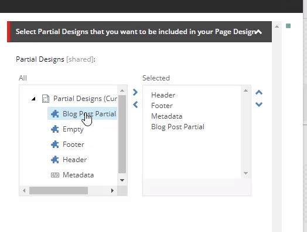Click the green square marker icon
Screen dimensions: 307x232
(288, 26)
